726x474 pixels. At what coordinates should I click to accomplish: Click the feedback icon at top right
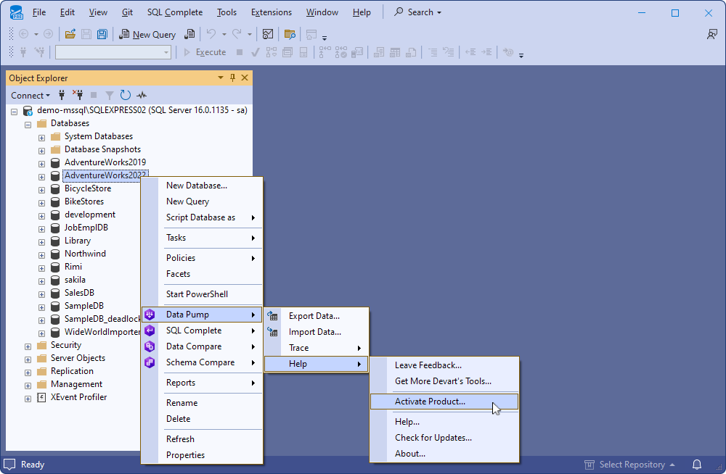[x=711, y=34]
